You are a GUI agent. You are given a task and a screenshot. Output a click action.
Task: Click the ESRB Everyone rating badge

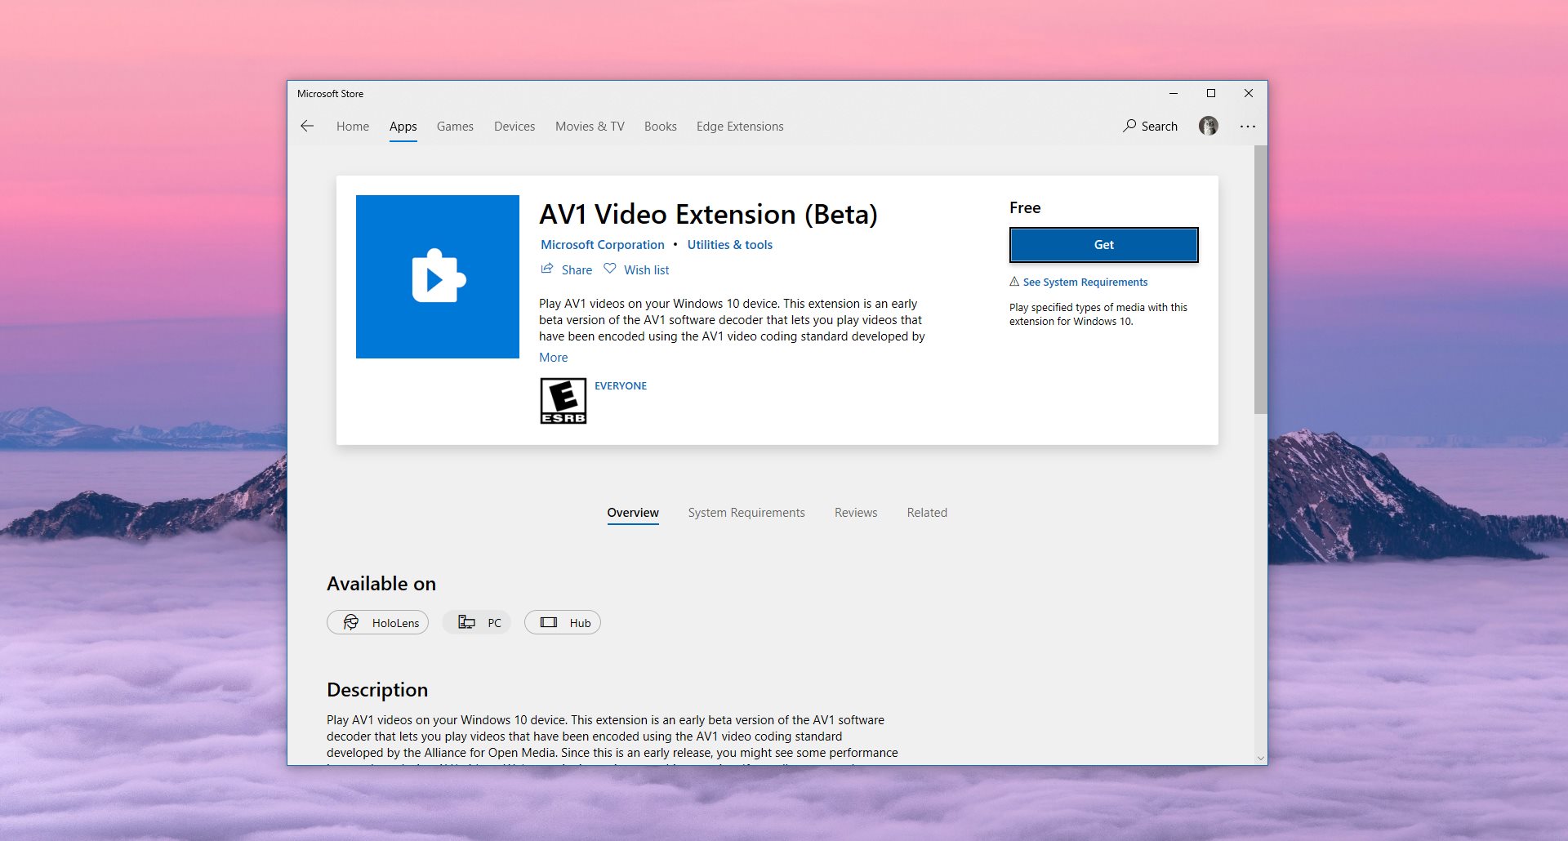(x=563, y=401)
